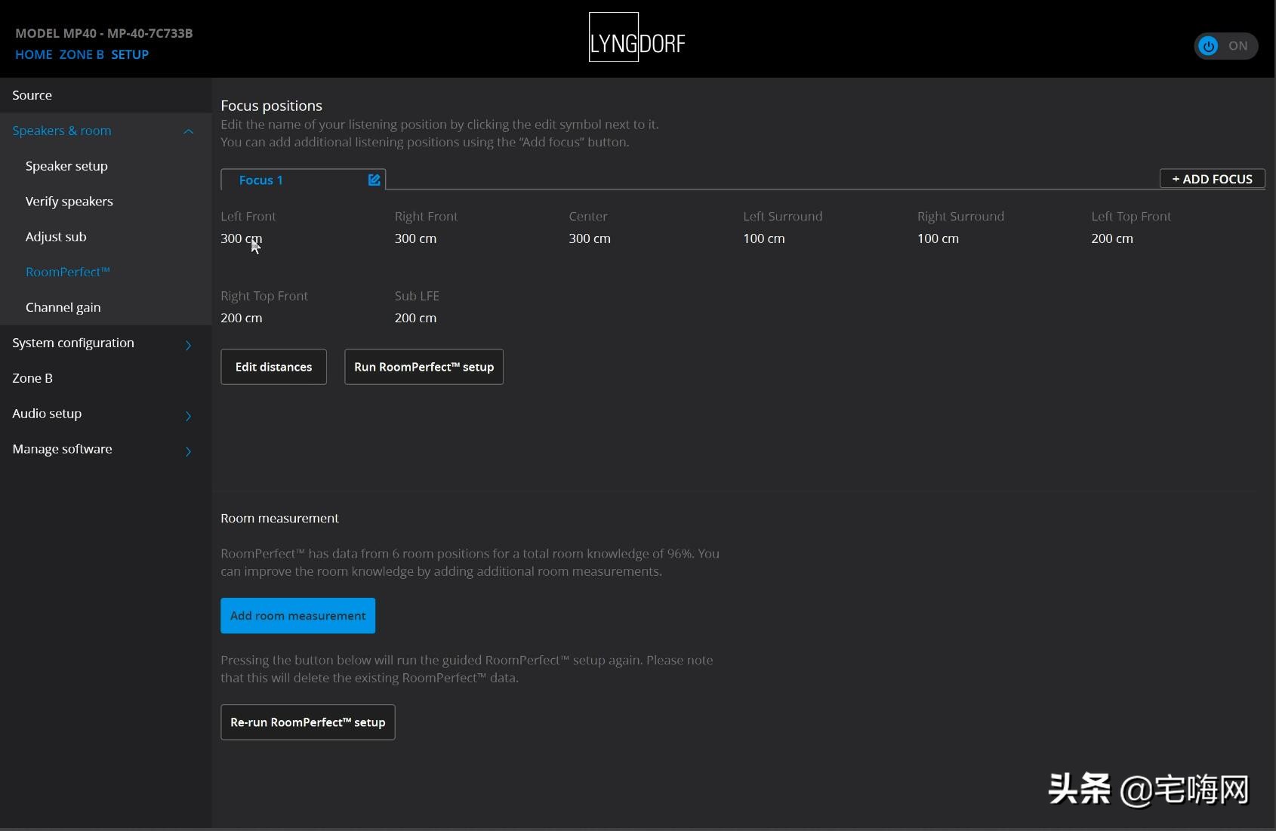Expand the System configuration menu
The height and width of the screenshot is (831, 1276).
188,345
